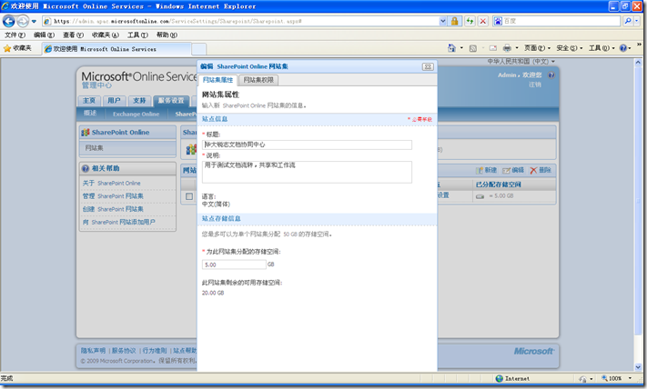
Task: Select the 网站集属性 tab in dialog
Action: pos(217,80)
